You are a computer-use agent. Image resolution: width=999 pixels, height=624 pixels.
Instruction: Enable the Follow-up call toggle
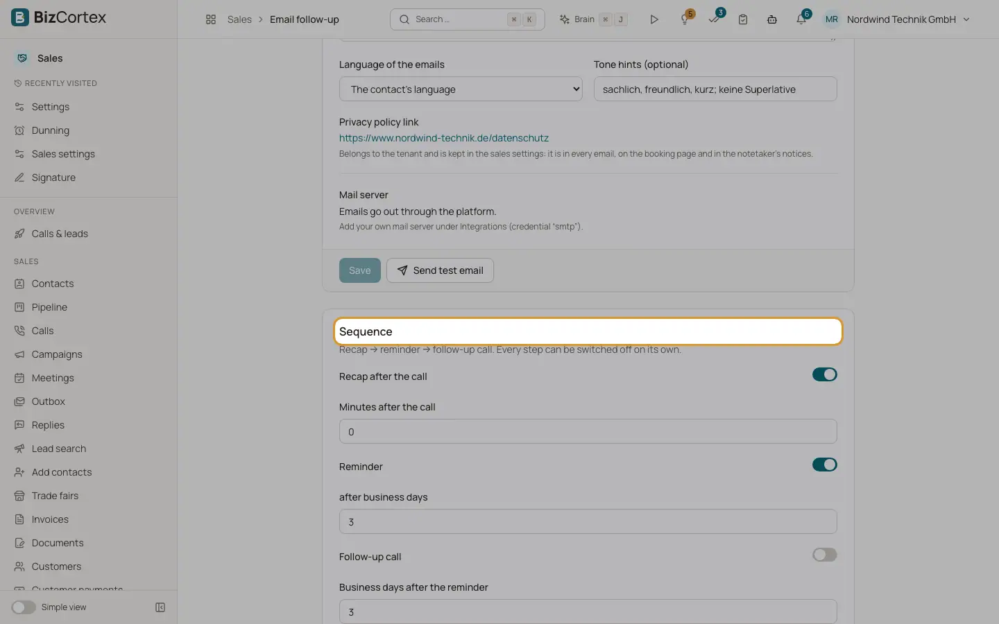(x=825, y=555)
